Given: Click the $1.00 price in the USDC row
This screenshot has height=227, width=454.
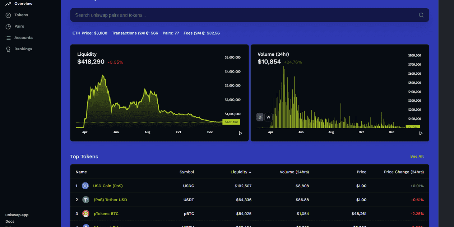Looking at the screenshot, I should 361,186.
